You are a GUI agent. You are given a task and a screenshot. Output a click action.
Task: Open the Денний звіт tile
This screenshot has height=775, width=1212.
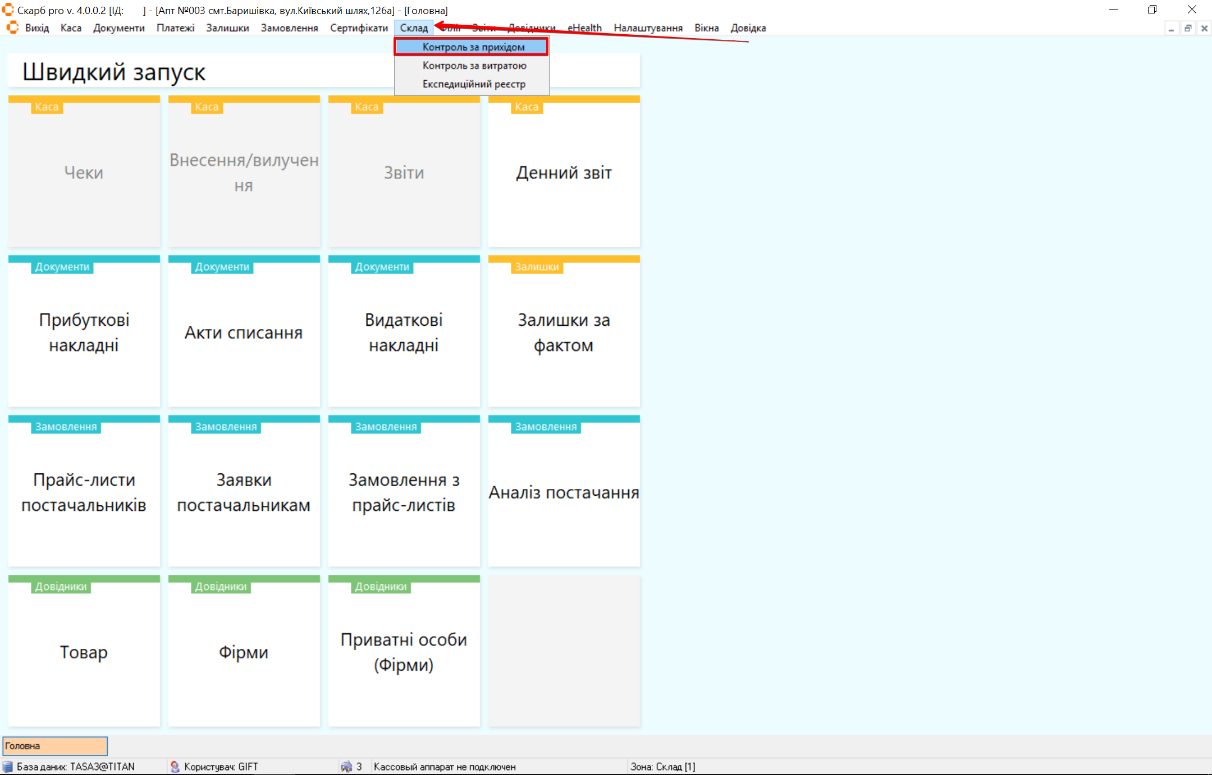564,173
